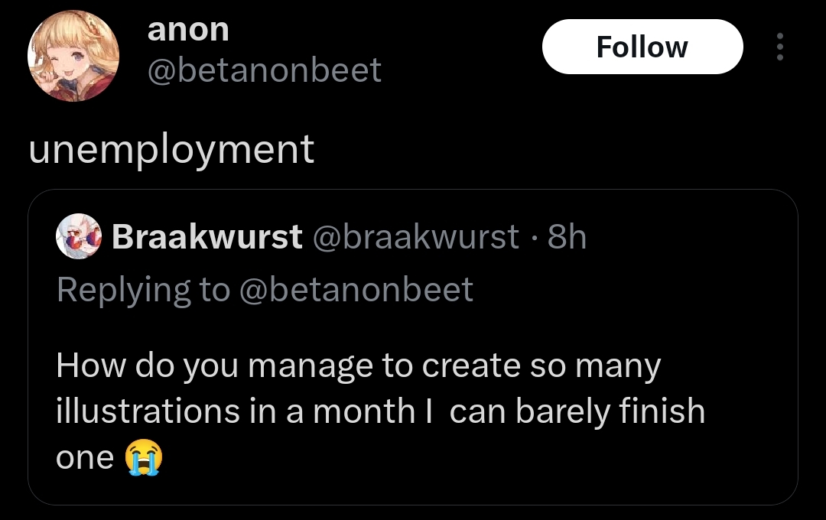Screen dimensions: 826x520
Task: Click the @betanonbeet handle under anon
Action: pyautogui.click(x=264, y=70)
